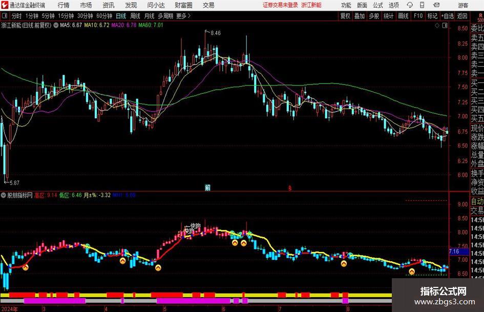
Task: Open the mail envelope icon
Action: 436,5
